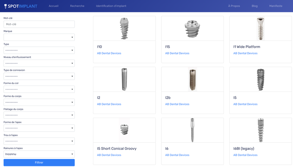Screen dimensions: 293x167
Task: Open AB Dental Devices under I1 Wide Platform
Action: click(245, 53)
